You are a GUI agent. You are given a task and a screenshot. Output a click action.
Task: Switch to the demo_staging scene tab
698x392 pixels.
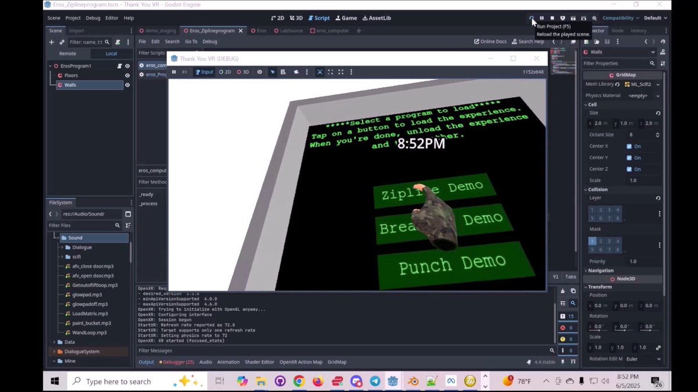pyautogui.click(x=158, y=30)
